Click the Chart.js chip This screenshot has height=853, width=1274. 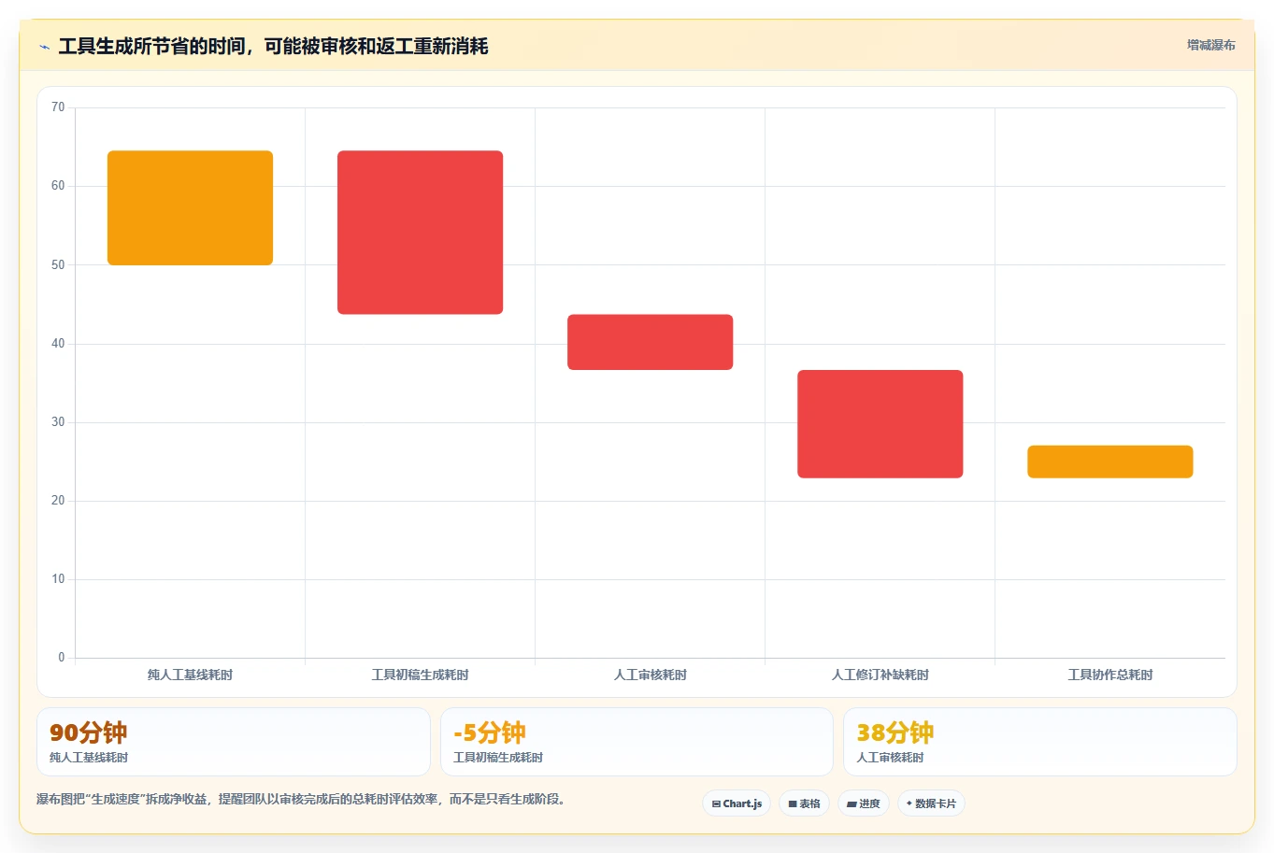(x=737, y=803)
